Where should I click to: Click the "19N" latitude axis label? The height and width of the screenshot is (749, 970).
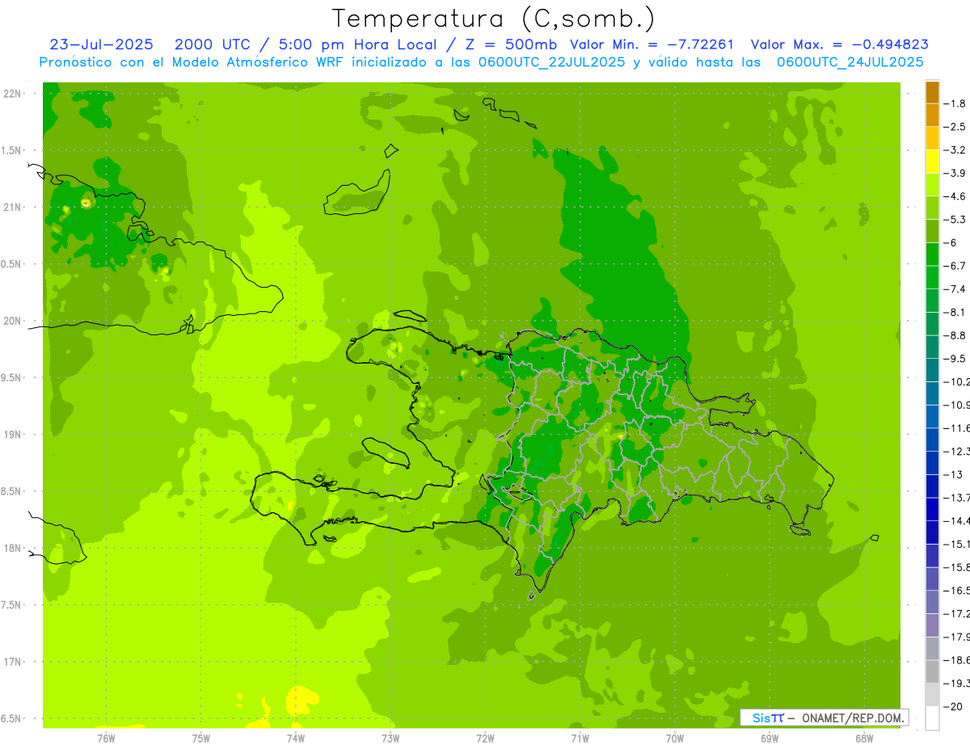pos(11,435)
